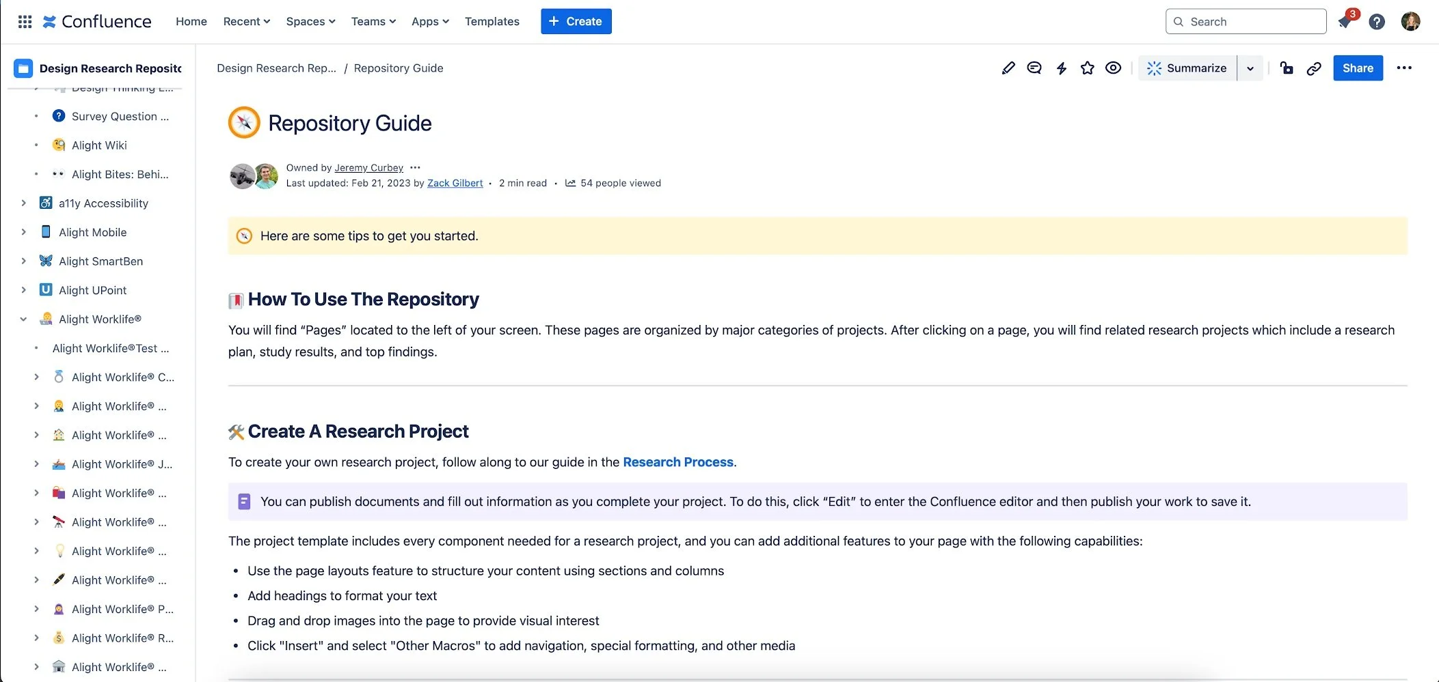Open the help question mark menu
1439x682 pixels.
point(1377,22)
